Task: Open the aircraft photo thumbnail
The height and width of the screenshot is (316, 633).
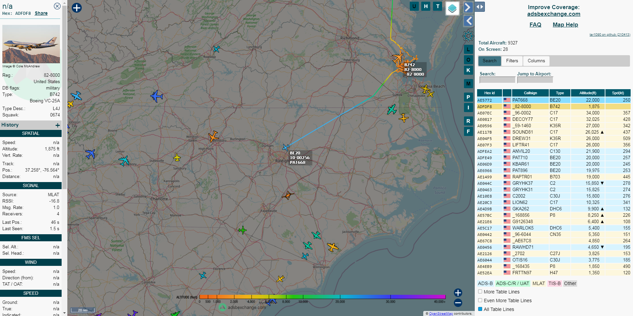Action: point(31,44)
